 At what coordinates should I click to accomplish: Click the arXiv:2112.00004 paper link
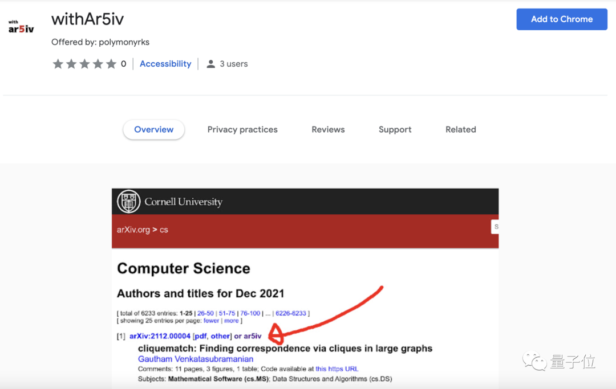pos(160,336)
